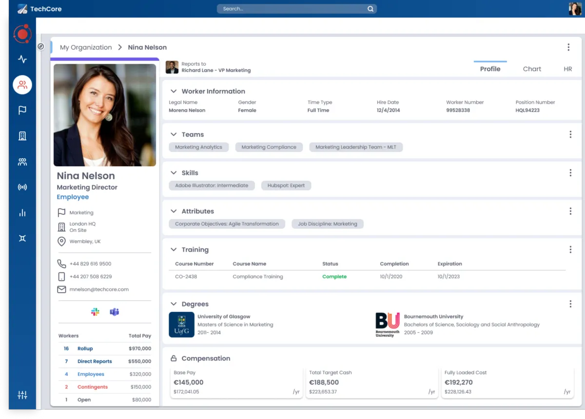This screenshot has height=419, width=585.
Task: Collapse the Training section chevron
Action: coord(173,249)
